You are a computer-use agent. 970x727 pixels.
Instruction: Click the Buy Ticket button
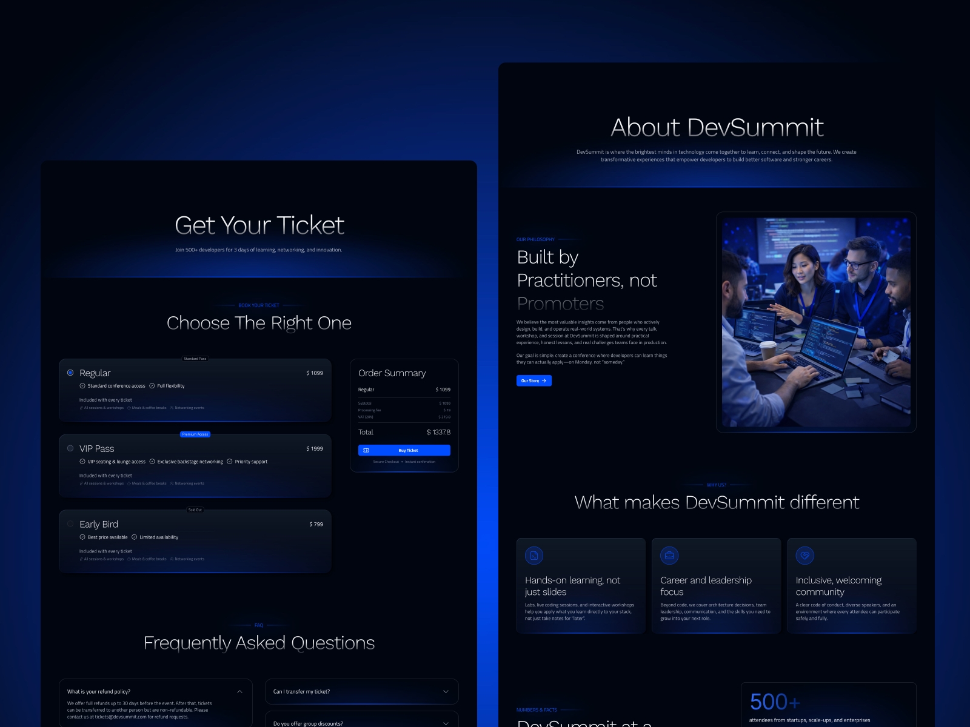(x=405, y=450)
